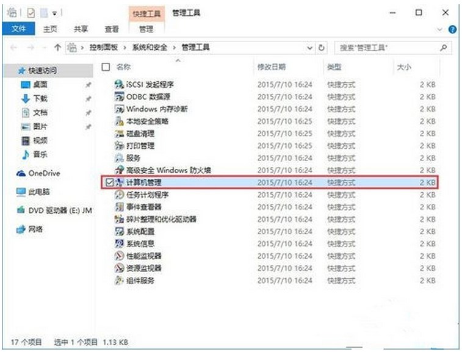This screenshot has width=462, height=352.
Task: Click the refresh button next to address bar
Action: (x=322, y=47)
